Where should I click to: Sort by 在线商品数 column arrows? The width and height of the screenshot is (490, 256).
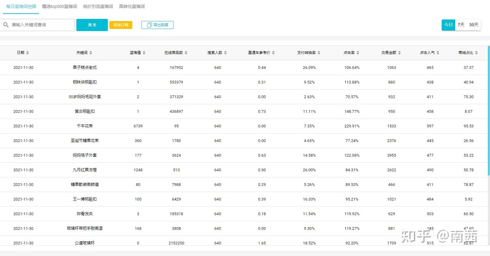pyautogui.click(x=186, y=53)
